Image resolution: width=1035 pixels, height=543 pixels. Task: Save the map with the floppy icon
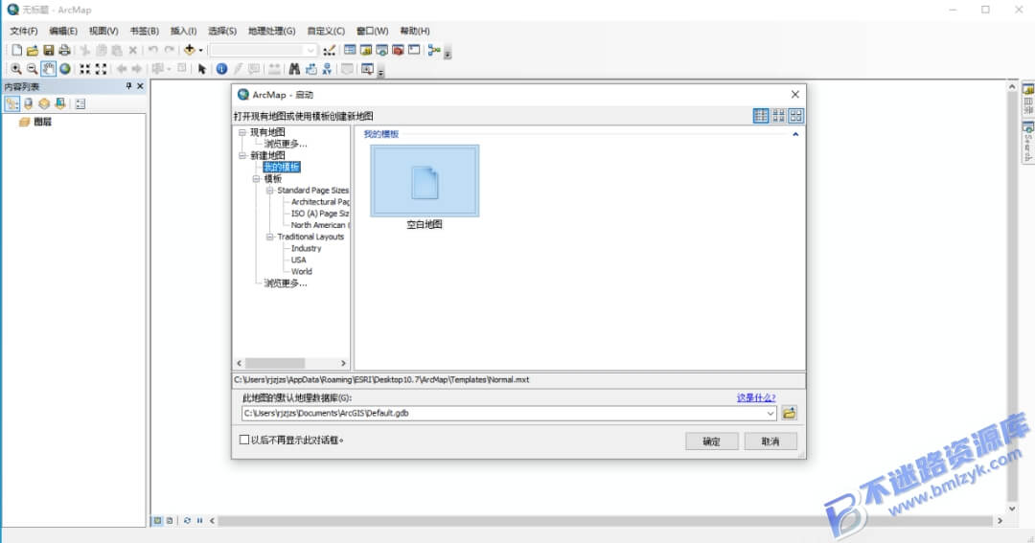[48, 50]
